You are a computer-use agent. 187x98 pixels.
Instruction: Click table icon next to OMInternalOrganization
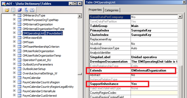19,24
